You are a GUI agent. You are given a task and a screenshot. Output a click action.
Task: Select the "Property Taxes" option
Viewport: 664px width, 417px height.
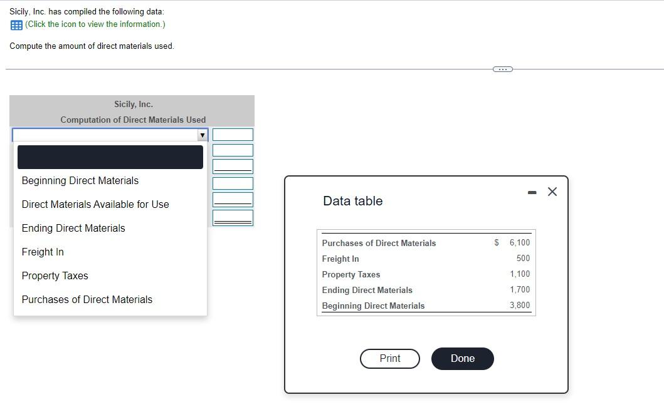55,275
